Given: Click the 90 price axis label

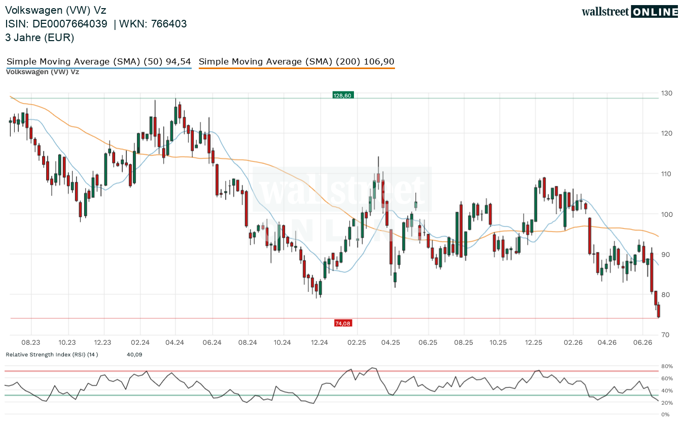Looking at the screenshot, I should coord(665,254).
